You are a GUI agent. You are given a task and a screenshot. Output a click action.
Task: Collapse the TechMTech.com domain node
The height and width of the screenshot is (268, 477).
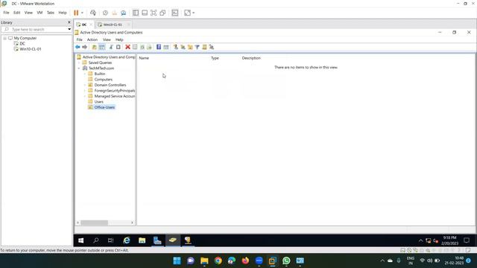point(79,68)
